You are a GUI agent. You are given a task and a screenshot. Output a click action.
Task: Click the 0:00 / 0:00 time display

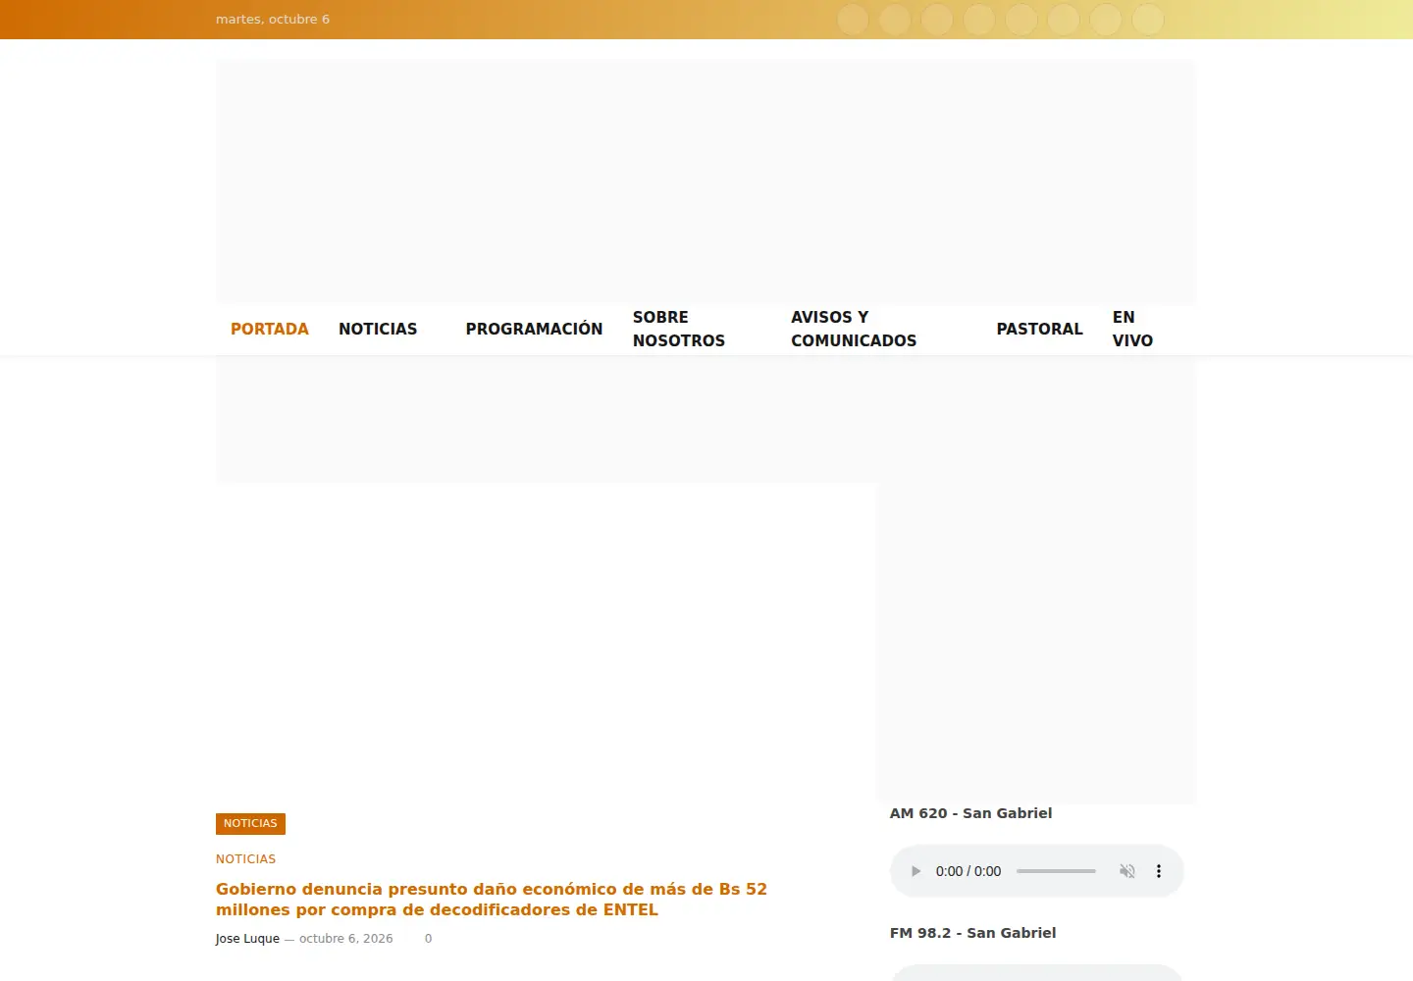coord(968,871)
